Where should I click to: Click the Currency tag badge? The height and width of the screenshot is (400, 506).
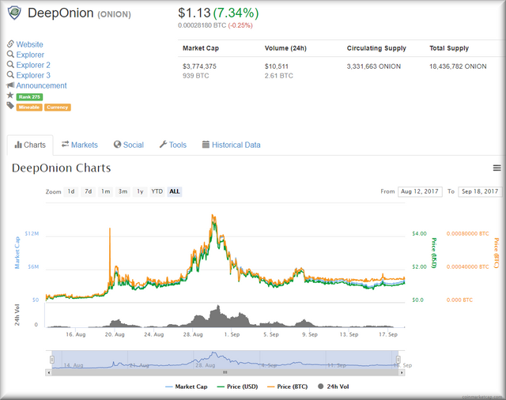(58, 107)
